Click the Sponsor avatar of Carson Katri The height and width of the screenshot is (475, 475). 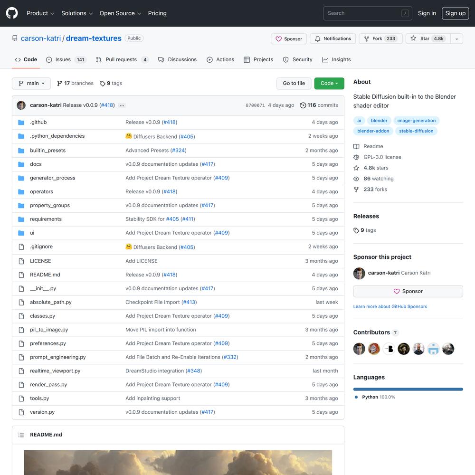pyautogui.click(x=359, y=273)
